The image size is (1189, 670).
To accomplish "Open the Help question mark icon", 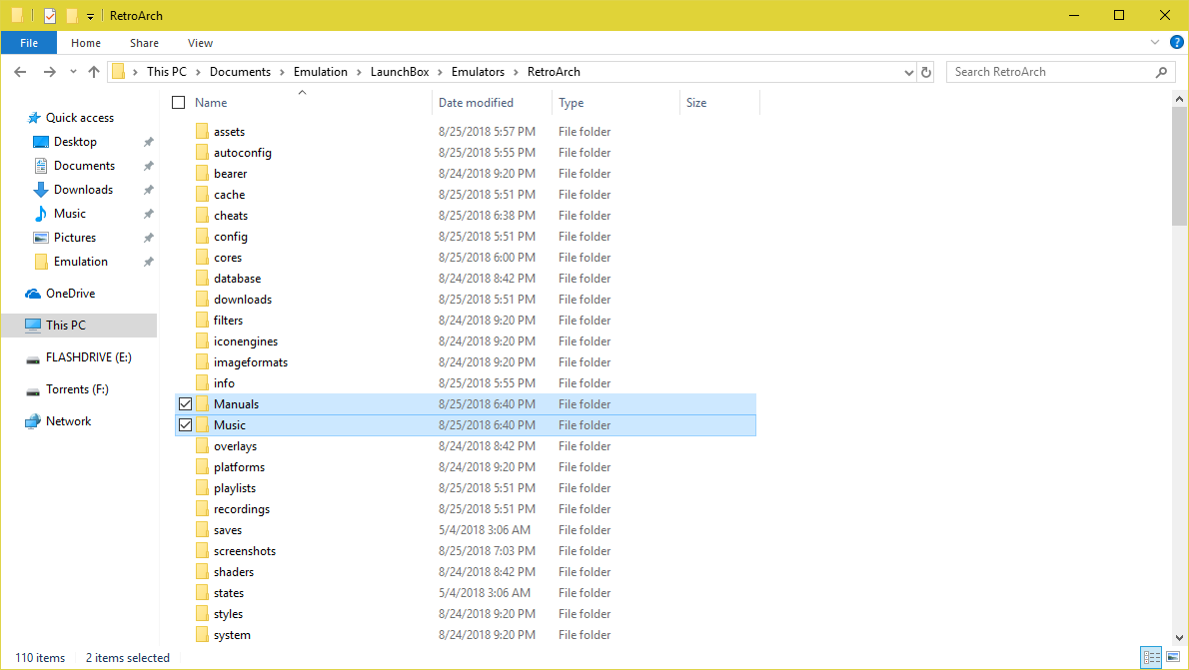I will [1177, 43].
